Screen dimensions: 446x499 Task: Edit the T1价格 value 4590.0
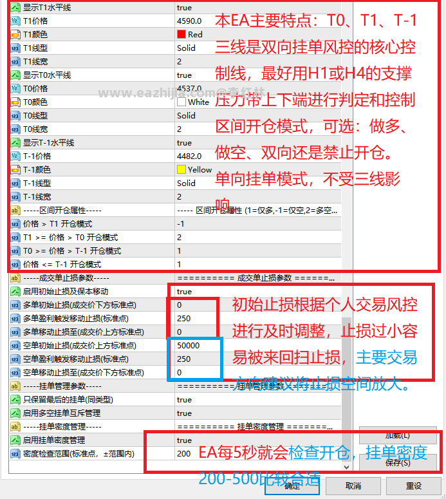189,21
